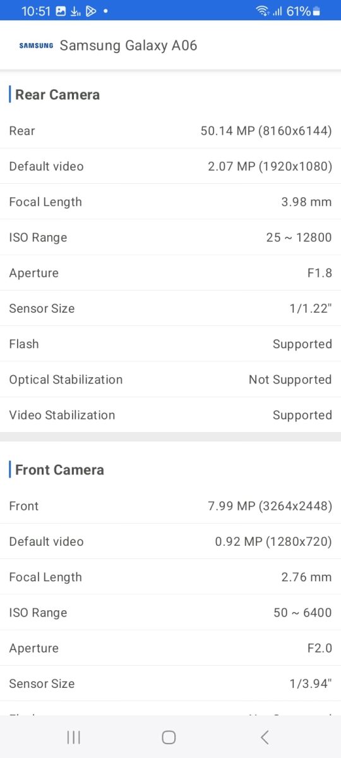This screenshot has height=758, width=341.
Task: Tap the Wi-Fi status icon
Action: (x=262, y=11)
